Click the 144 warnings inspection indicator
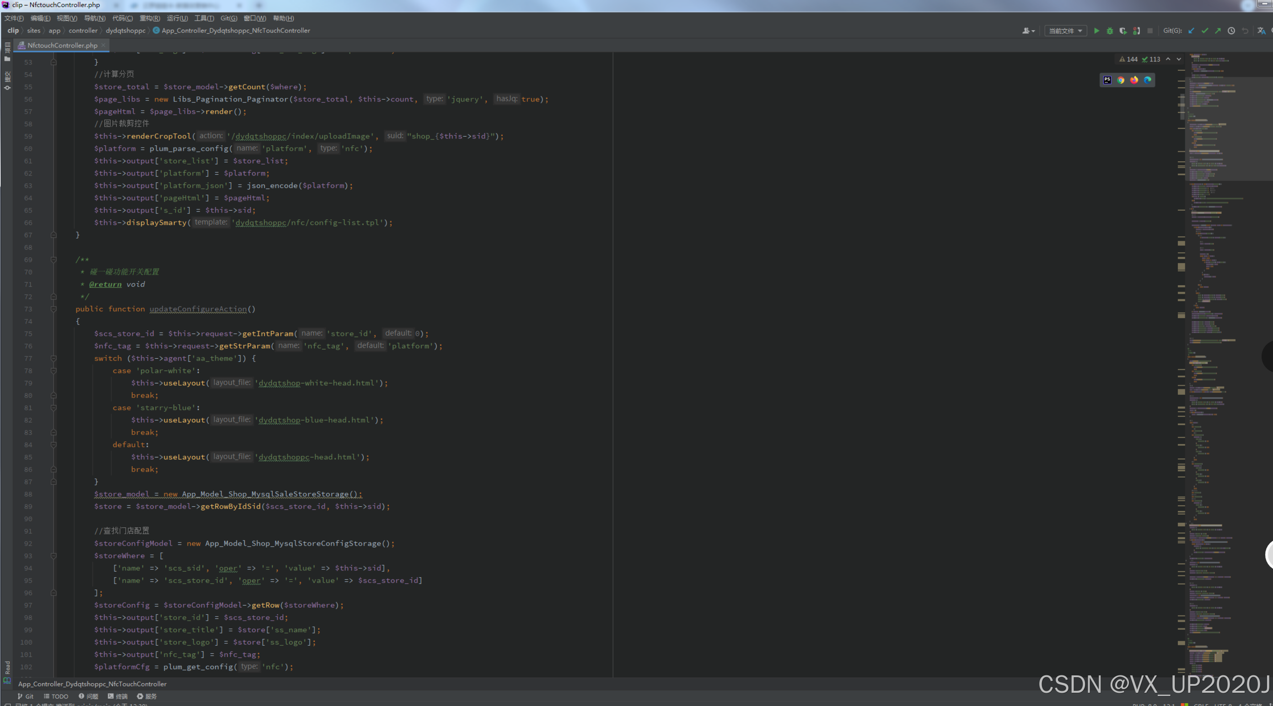Screen dimensions: 1273x706 [x=1129, y=59]
